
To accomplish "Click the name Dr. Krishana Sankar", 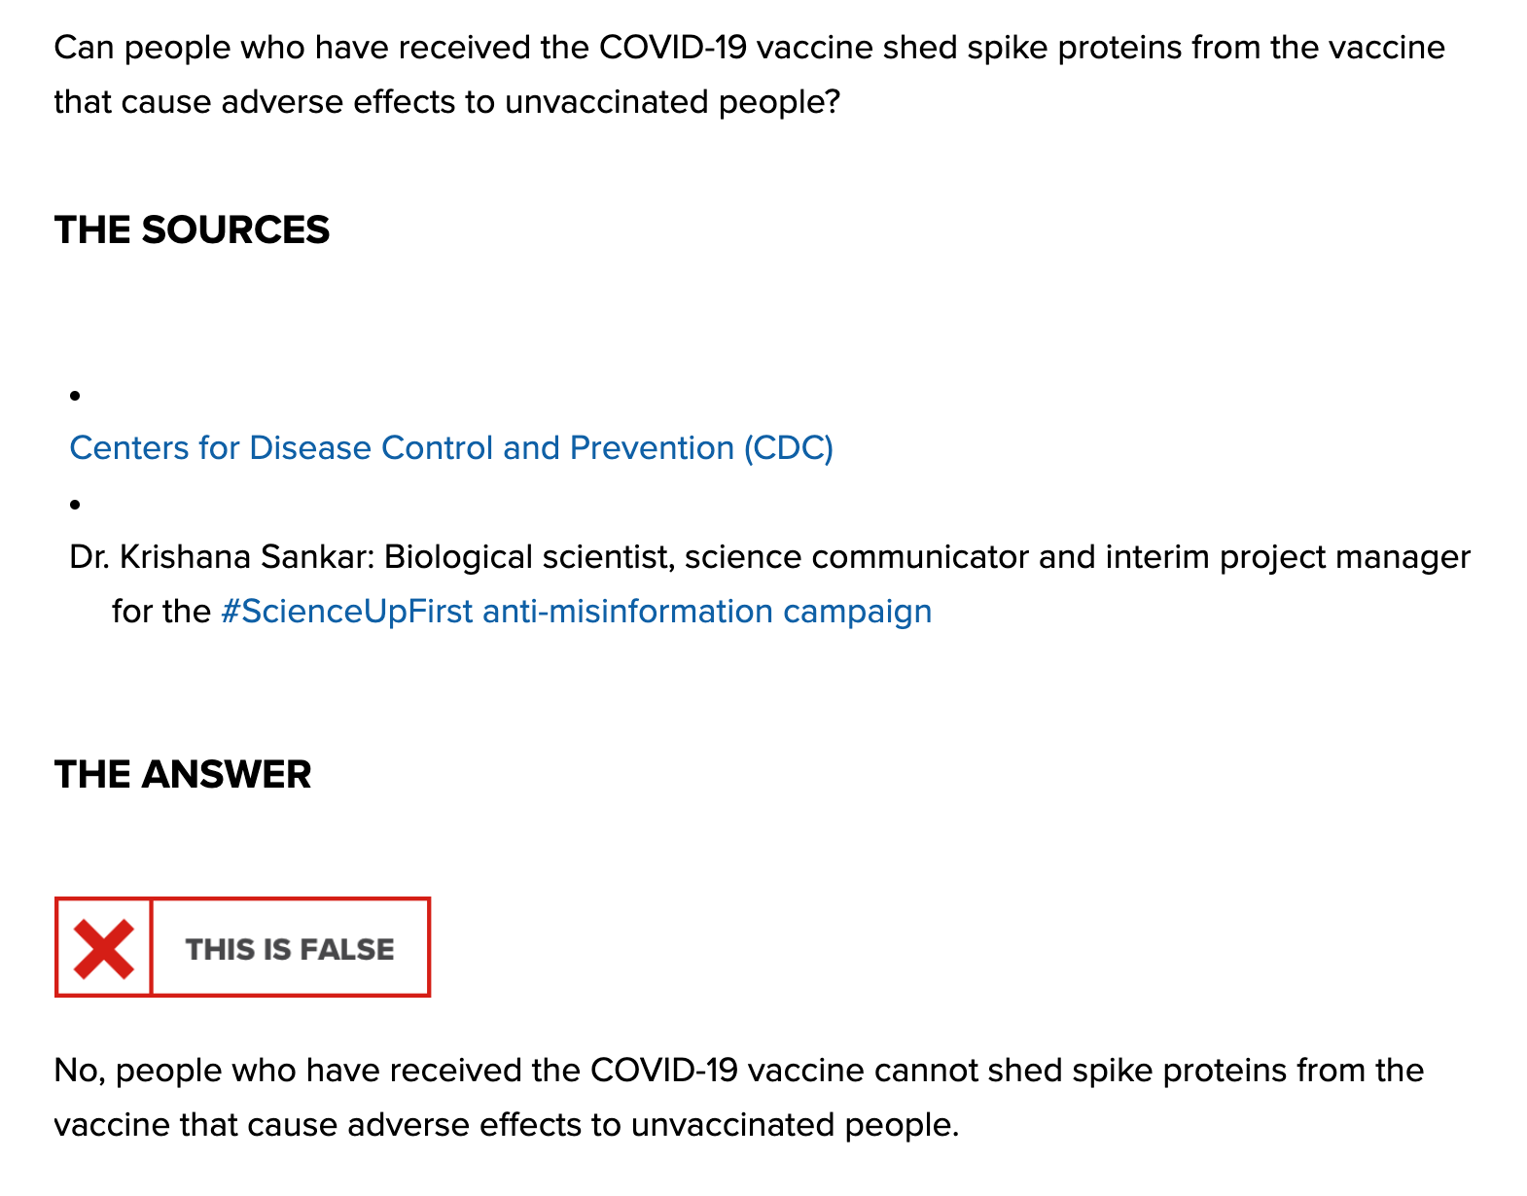I will [220, 556].
